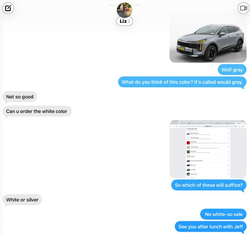The width and height of the screenshot is (250, 235).
Task: Click the green color swatch in screenshot
Action: pos(188,152)
